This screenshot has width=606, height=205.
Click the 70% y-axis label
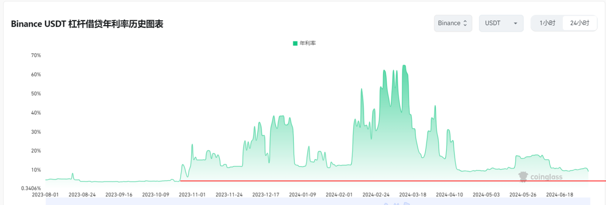pos(36,55)
